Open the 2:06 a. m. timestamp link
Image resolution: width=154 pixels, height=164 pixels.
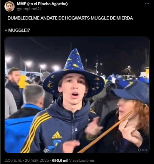(13, 160)
